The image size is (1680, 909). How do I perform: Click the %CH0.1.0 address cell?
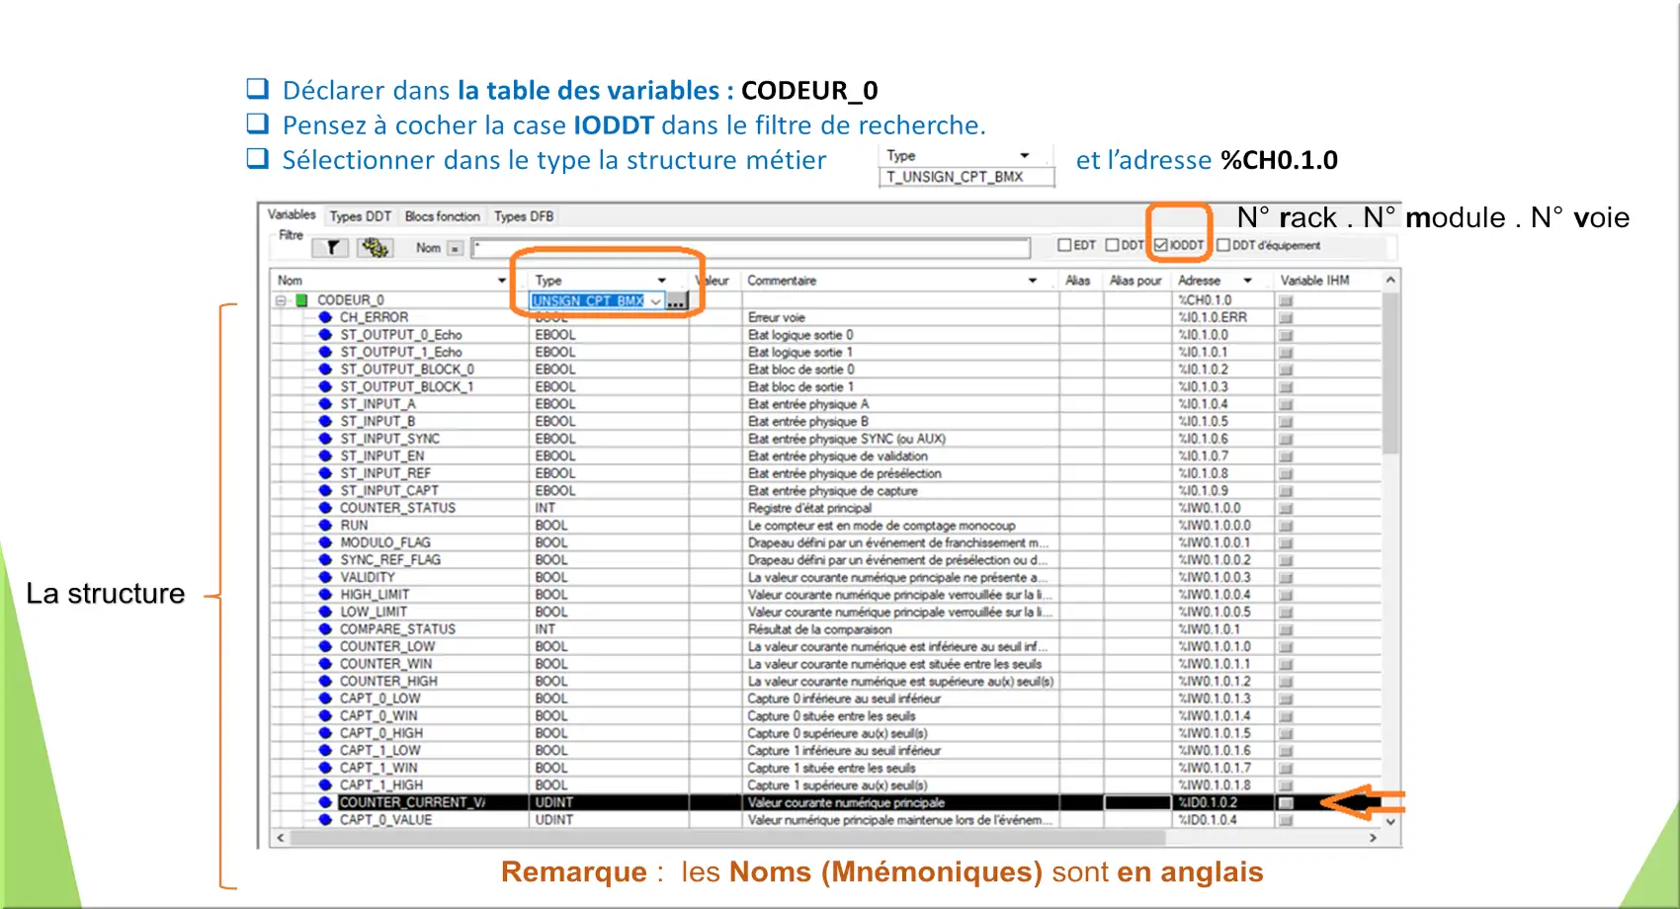(x=1221, y=300)
